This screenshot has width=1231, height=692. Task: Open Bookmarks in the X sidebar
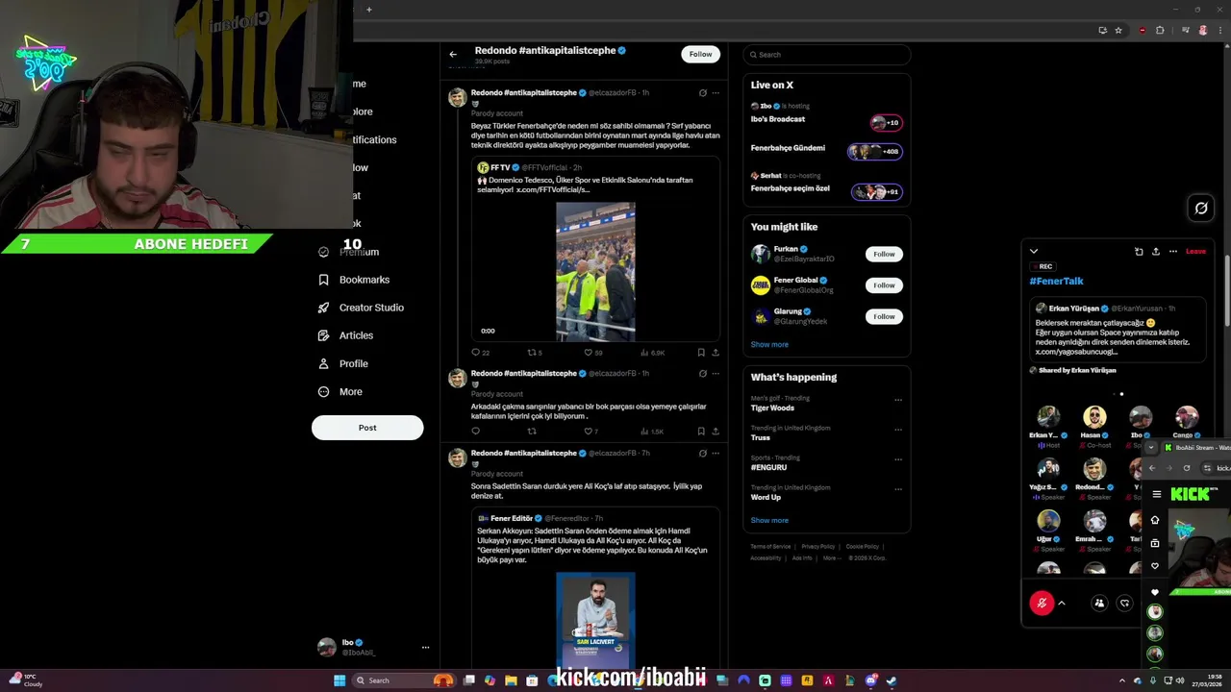click(354, 280)
